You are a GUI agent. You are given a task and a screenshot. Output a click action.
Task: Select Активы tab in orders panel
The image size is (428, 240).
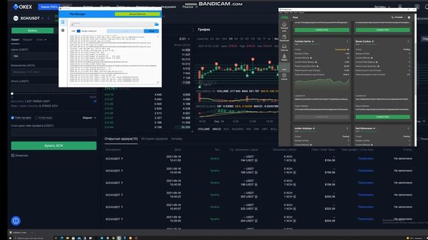[x=177, y=139]
